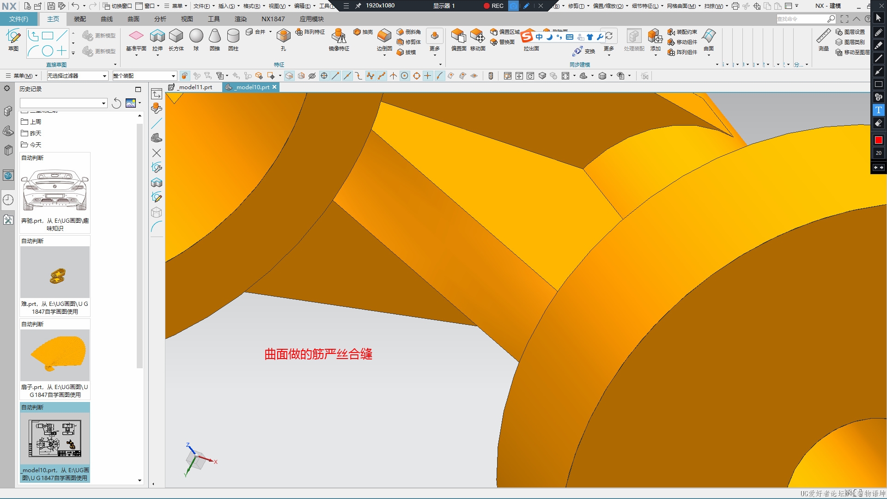The image size is (887, 499).
Task: Click the 曲面 surface tool
Action: coord(709,40)
